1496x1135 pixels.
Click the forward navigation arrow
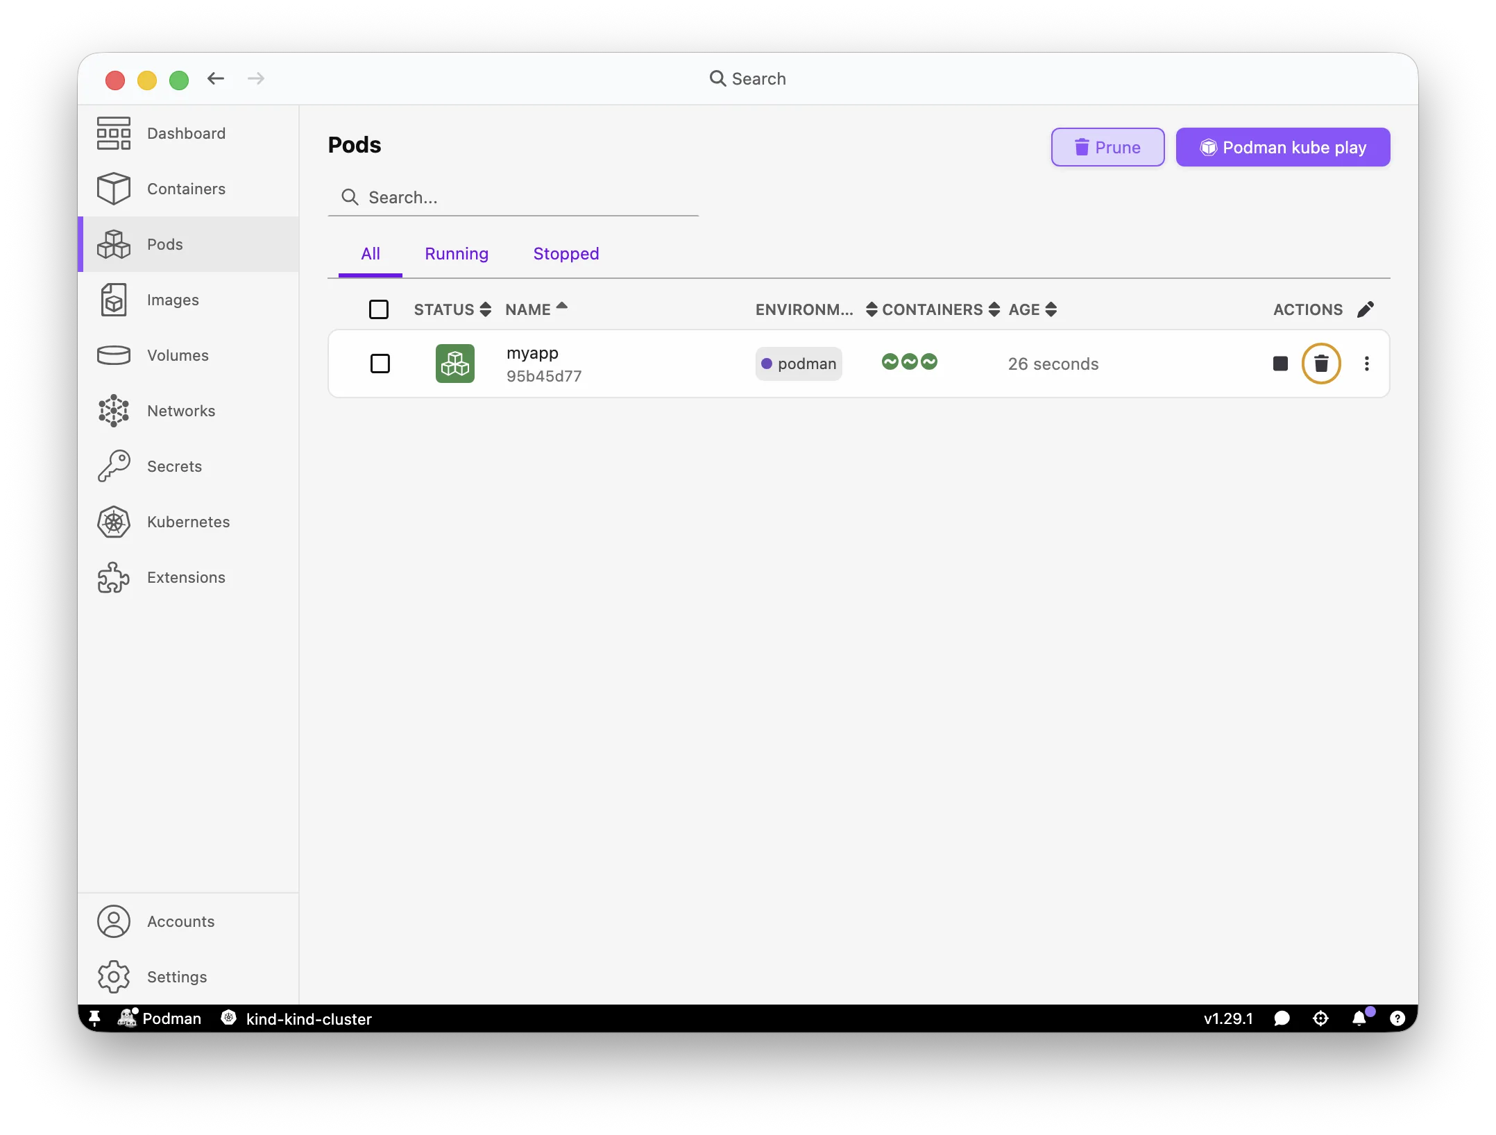pos(256,78)
